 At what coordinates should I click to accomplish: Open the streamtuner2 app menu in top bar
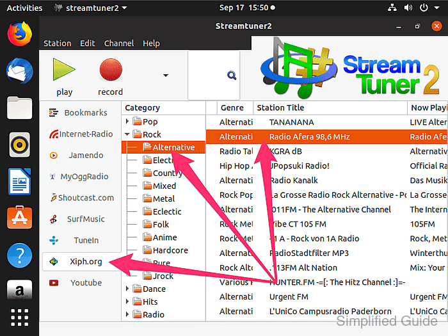91,8
